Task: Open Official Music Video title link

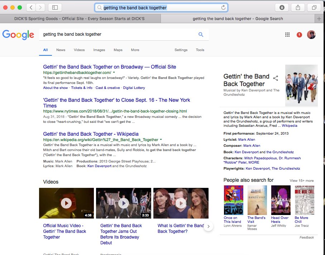Action: coord(64,231)
